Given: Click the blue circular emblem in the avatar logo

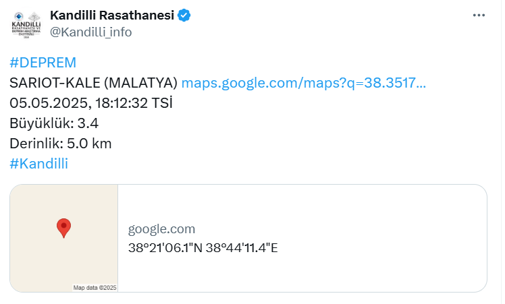Looking at the screenshot, I should pyautogui.click(x=19, y=16).
